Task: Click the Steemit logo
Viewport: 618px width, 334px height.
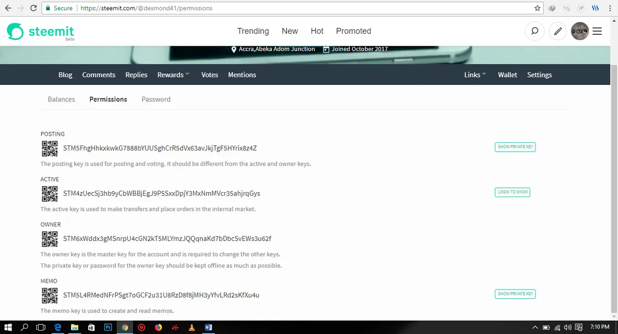Action: (x=41, y=32)
